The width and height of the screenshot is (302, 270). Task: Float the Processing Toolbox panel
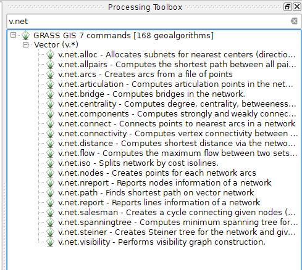287,7
